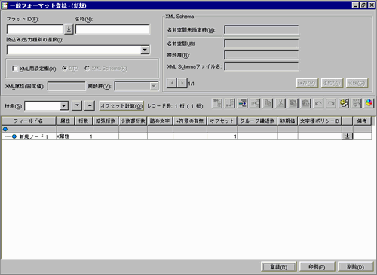This screenshot has width=377, height=275.
Task: Click the undo arrow icon
Action: [x=318, y=103]
